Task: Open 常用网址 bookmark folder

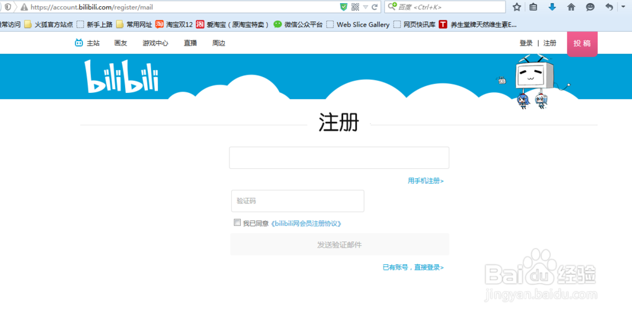Action: tap(134, 25)
